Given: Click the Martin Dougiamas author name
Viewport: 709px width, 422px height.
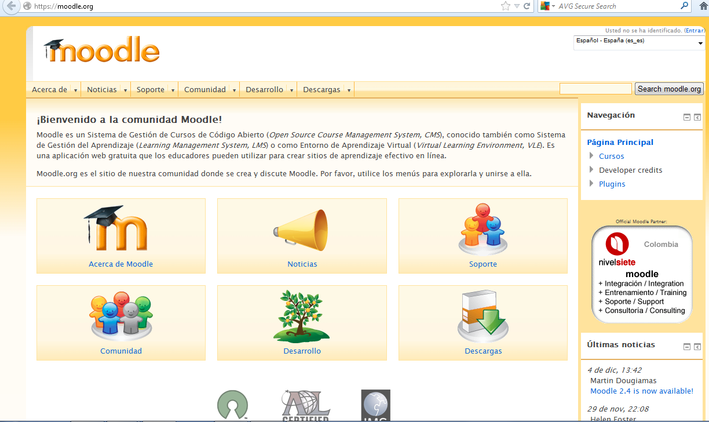Looking at the screenshot, I should (623, 381).
